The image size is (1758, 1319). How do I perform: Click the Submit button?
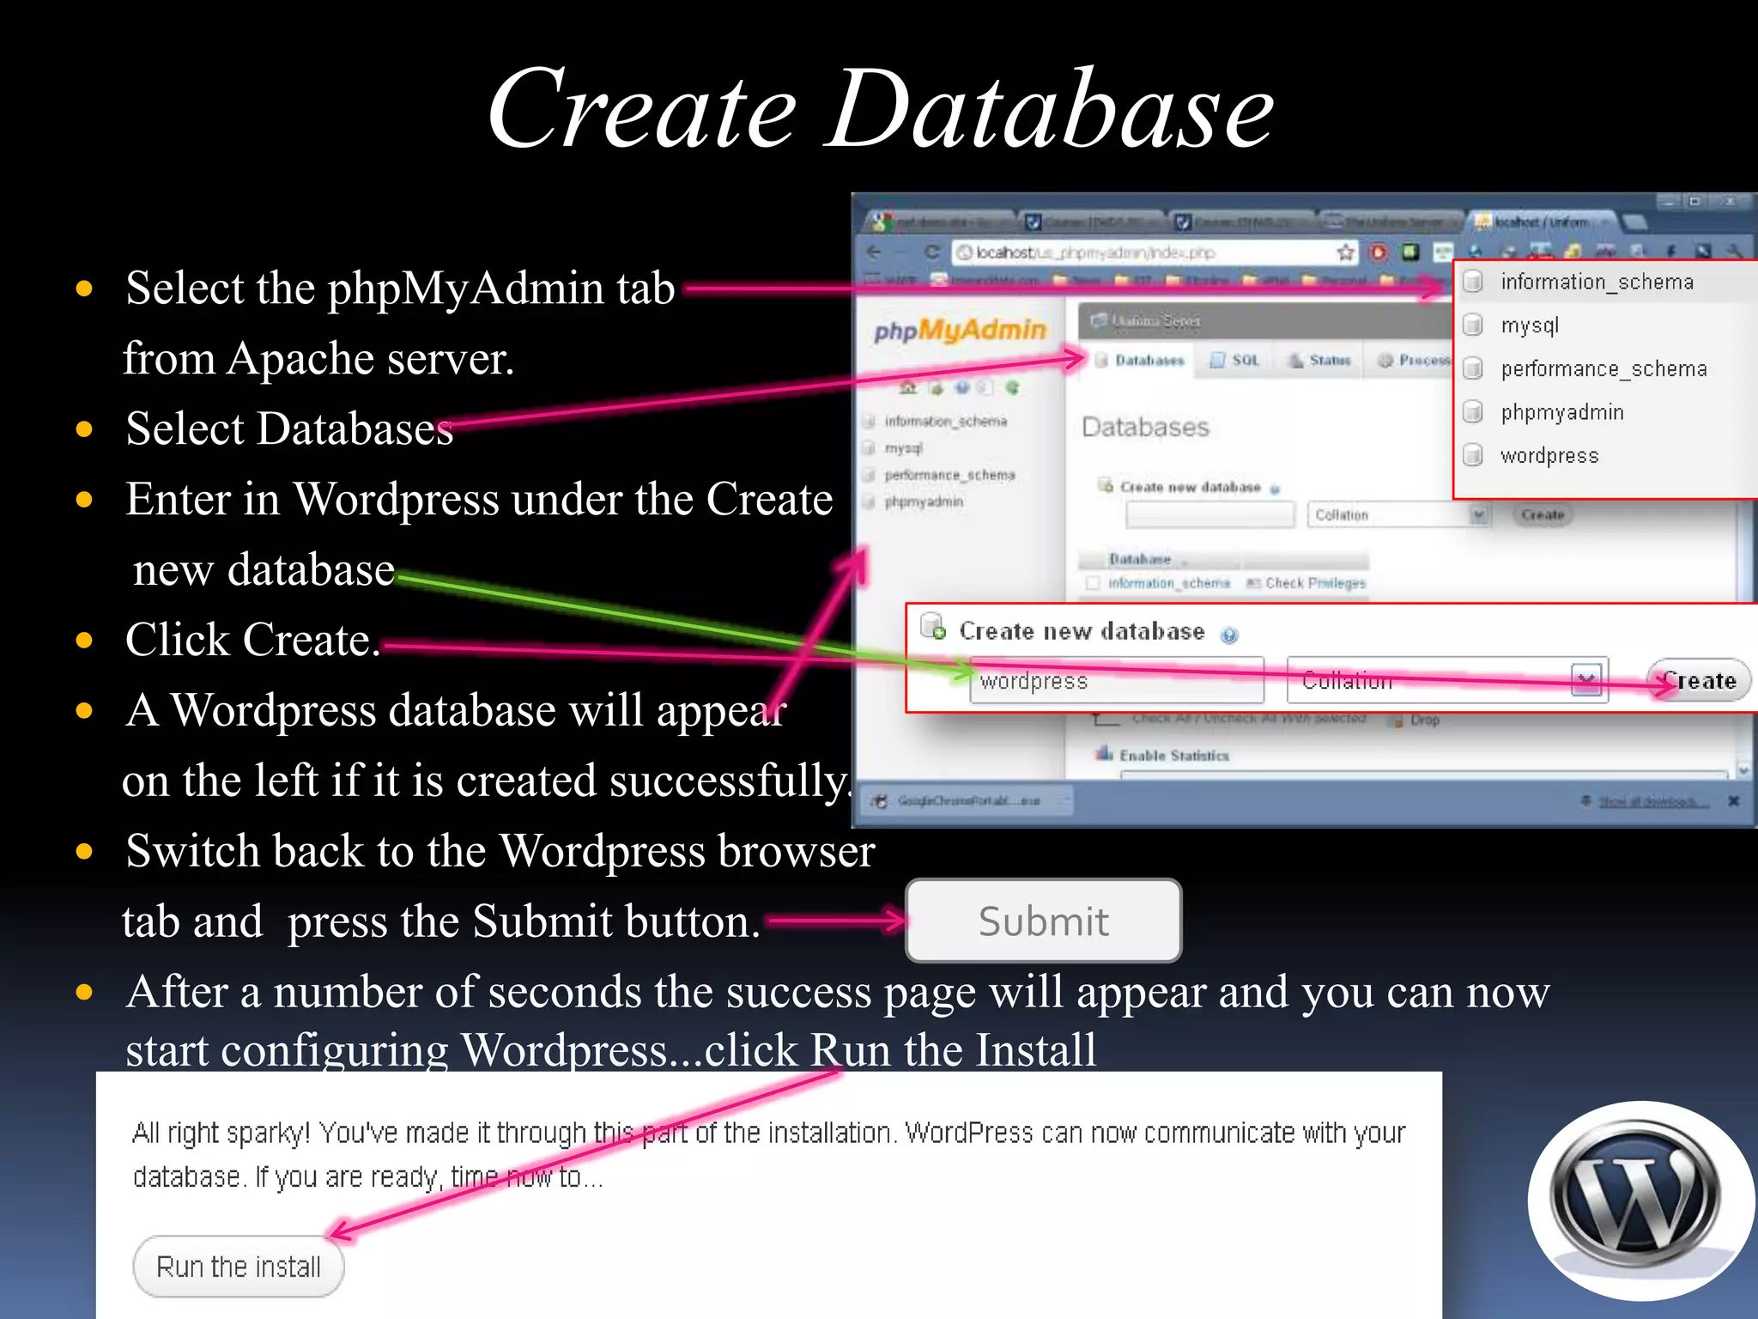(1043, 921)
